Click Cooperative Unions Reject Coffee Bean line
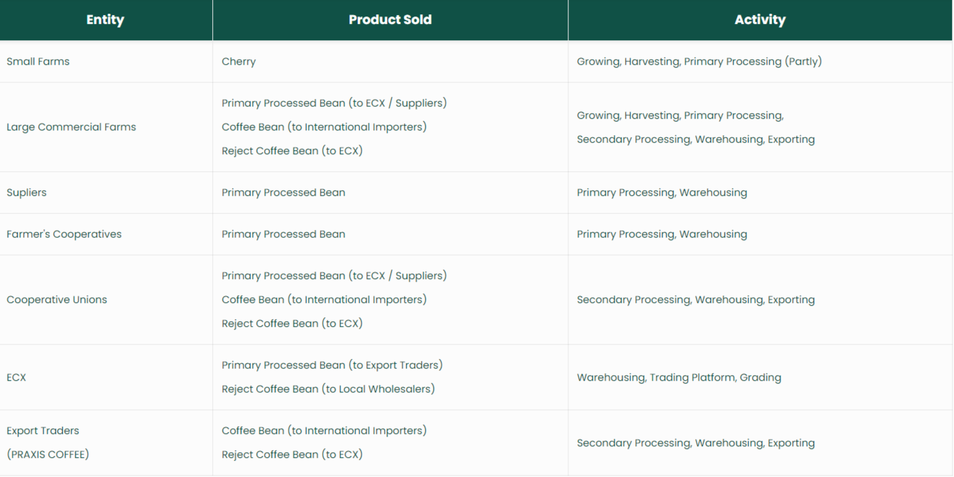Viewport: 954px width, 477px height. tap(291, 323)
